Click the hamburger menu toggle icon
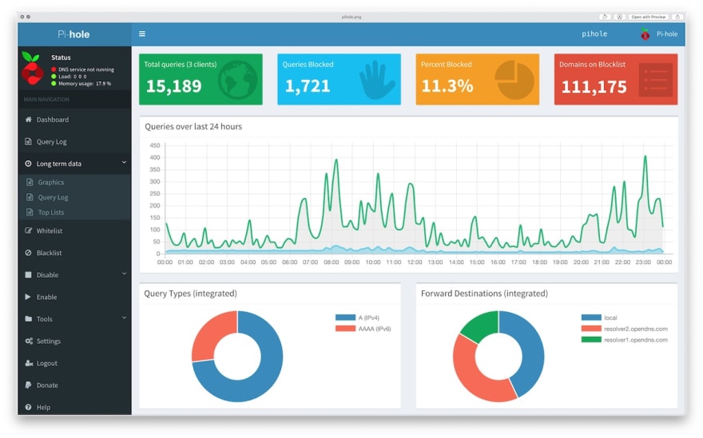The image size is (703, 438). [x=142, y=34]
